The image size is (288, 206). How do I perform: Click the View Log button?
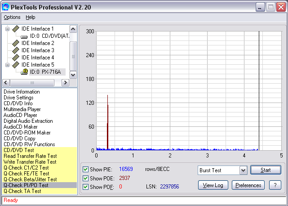pos(213,185)
